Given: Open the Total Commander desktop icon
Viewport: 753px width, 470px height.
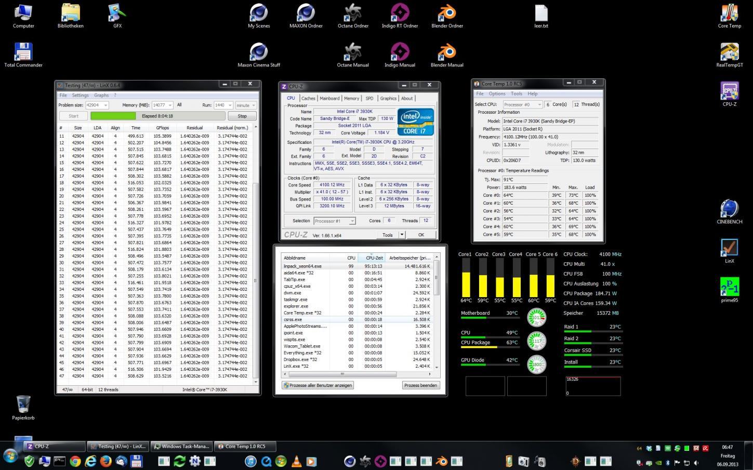Looking at the screenshot, I should click(23, 55).
